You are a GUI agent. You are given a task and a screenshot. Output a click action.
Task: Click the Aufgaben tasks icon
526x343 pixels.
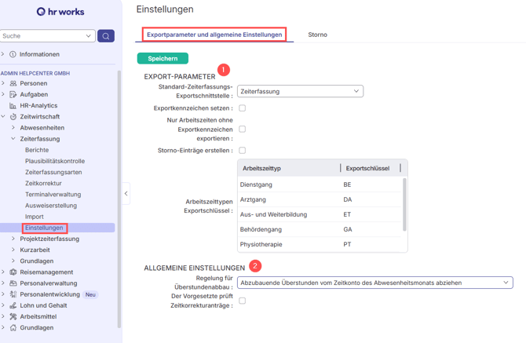[13, 94]
